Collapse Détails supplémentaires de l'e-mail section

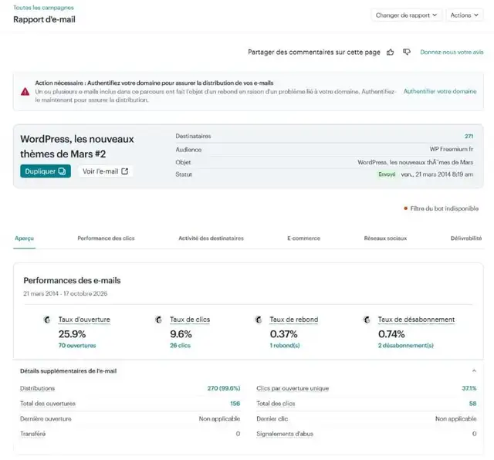[x=474, y=370]
